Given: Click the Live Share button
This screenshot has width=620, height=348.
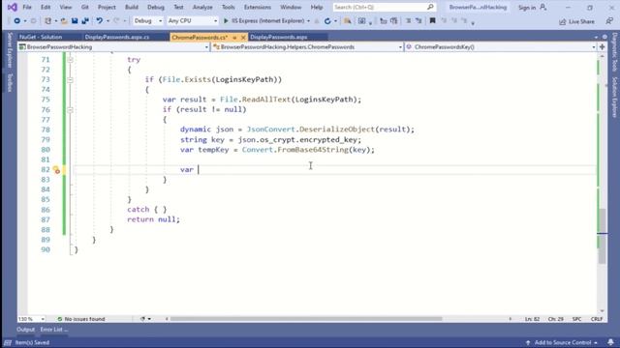Looking at the screenshot, I should pyautogui.click(x=576, y=21).
